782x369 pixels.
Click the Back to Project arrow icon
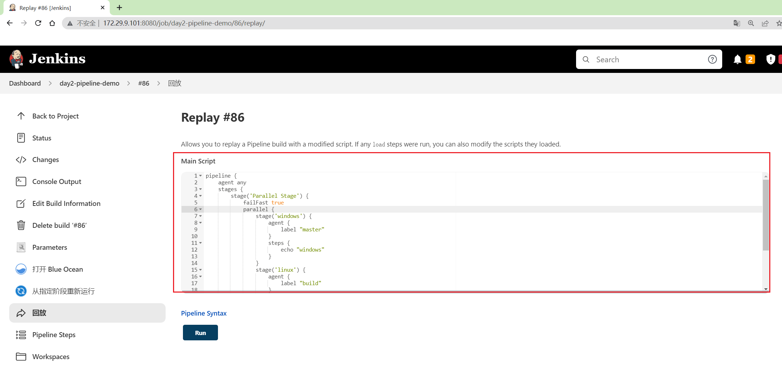21,116
